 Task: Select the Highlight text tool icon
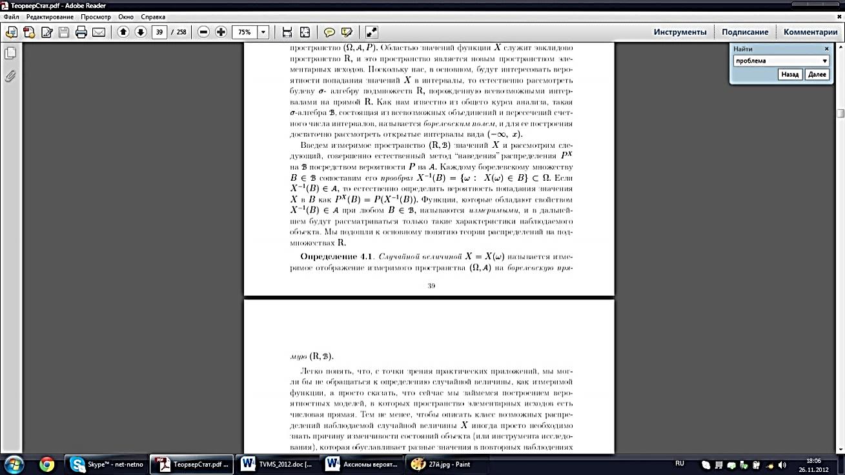click(347, 32)
